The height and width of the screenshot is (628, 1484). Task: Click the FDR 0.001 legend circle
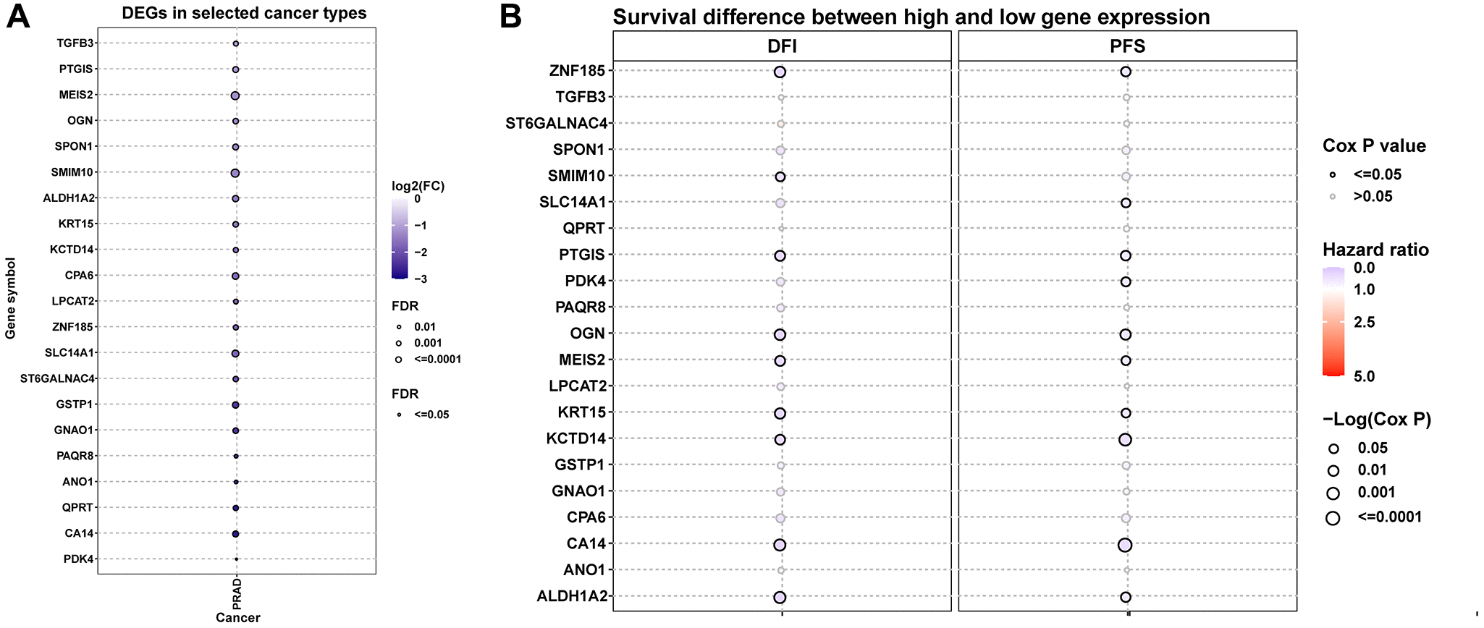399,343
